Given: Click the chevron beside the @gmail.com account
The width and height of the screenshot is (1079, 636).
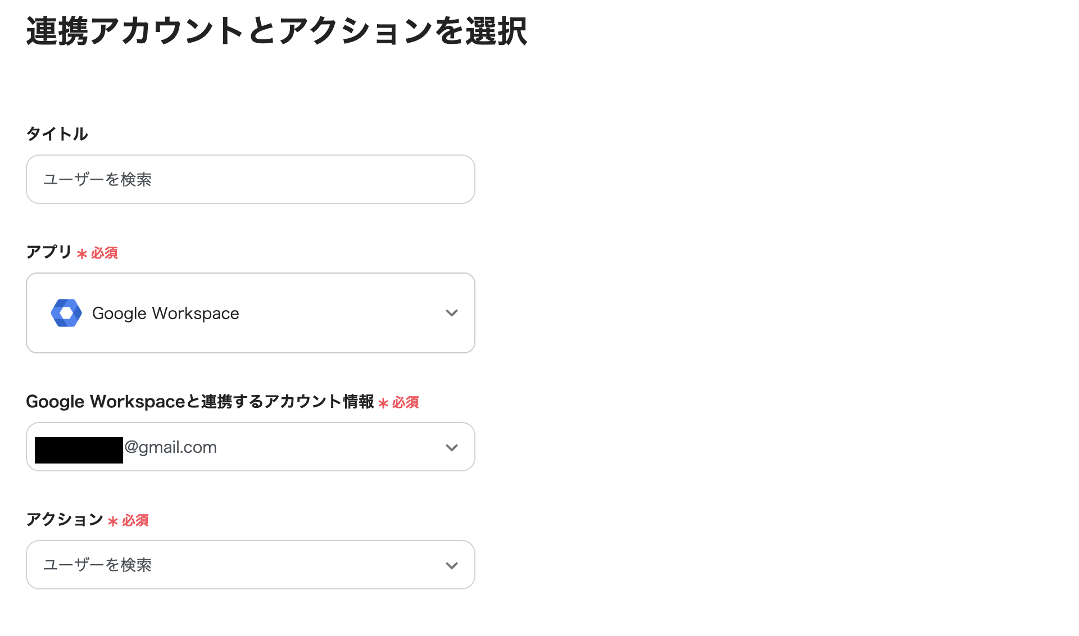Looking at the screenshot, I should click(x=451, y=447).
